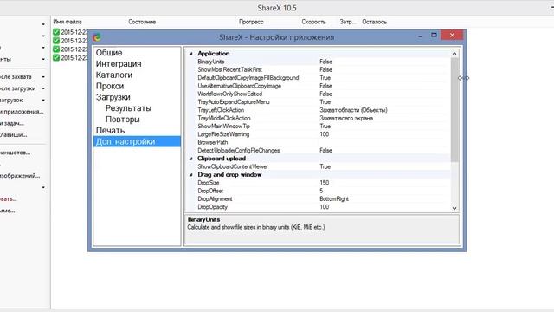Screen dimensions: 554x312
Task: Minimize the settings dialog
Action: tap(420, 36)
